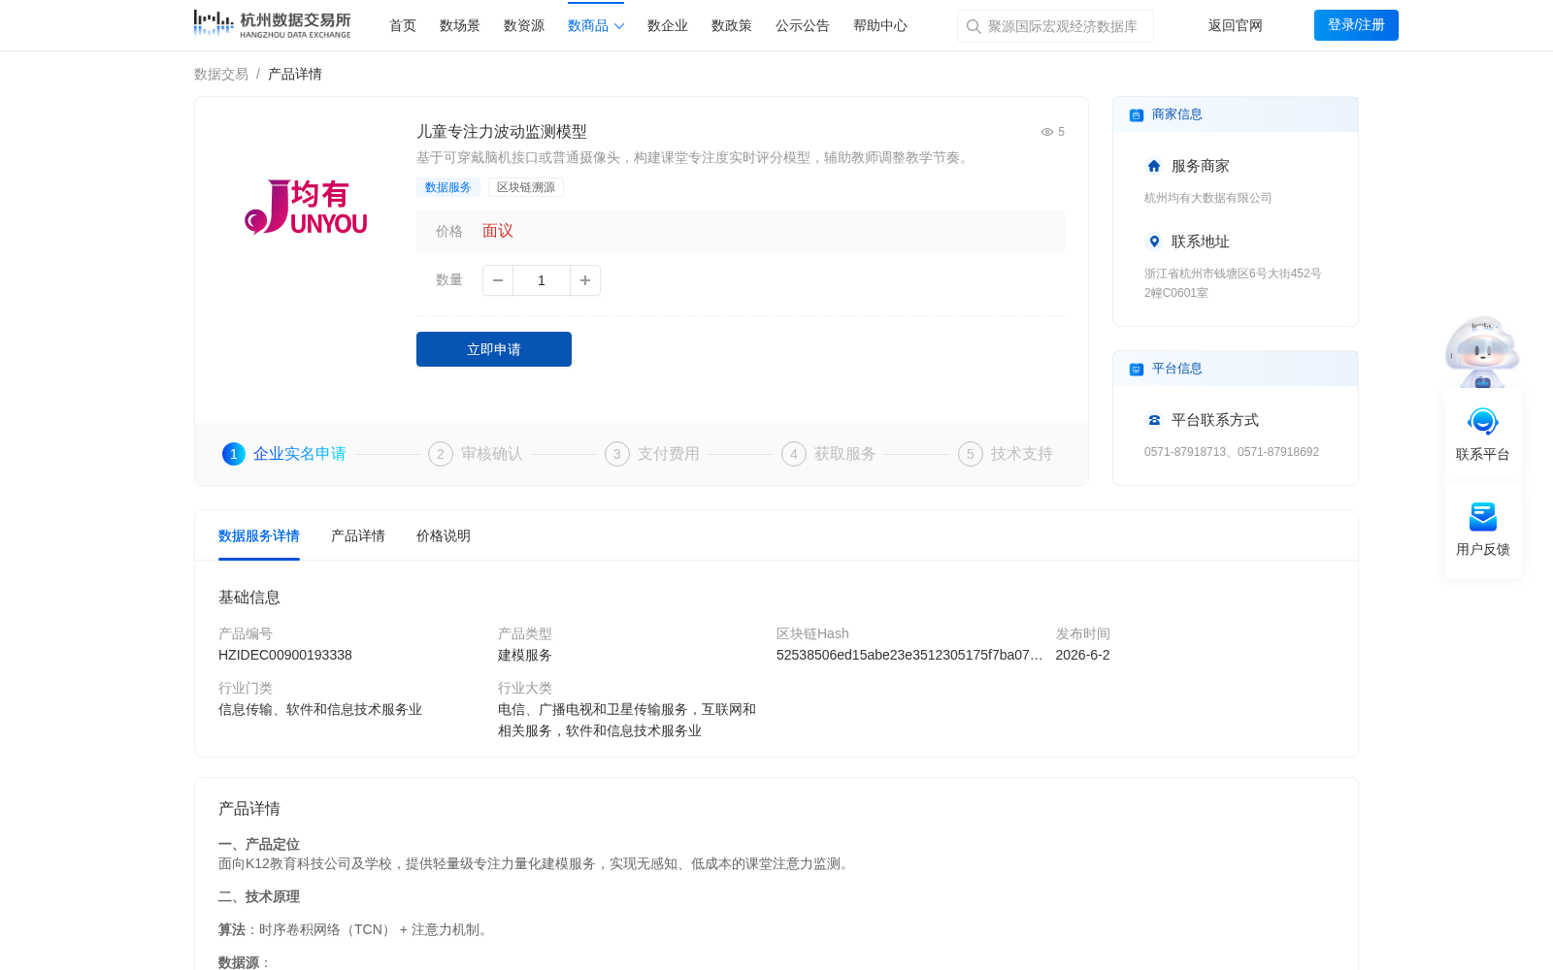Click the JUNYOU product logo thumbnail
This screenshot has height=970, width=1553.
(306, 207)
